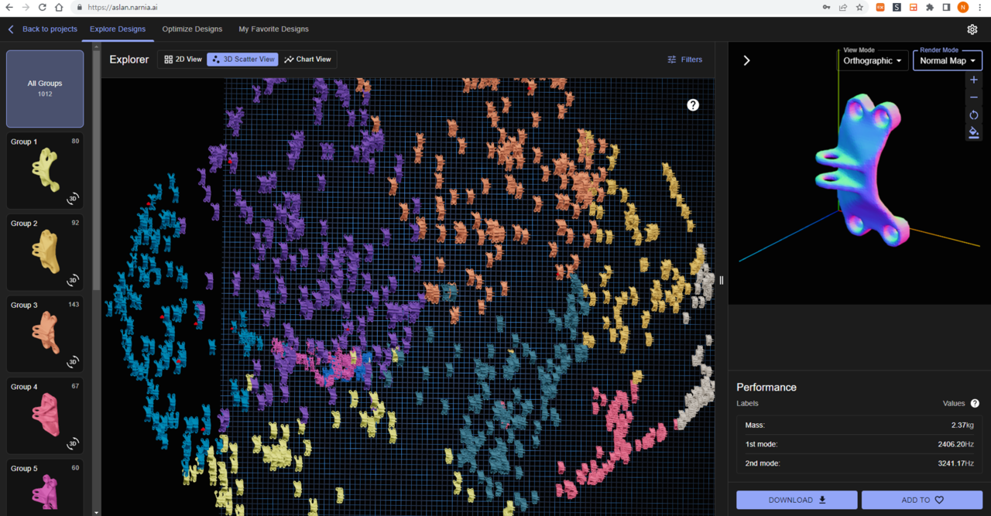This screenshot has height=516, width=991.
Task: Open the Render Mode Normal Map dropdown
Action: tap(947, 60)
